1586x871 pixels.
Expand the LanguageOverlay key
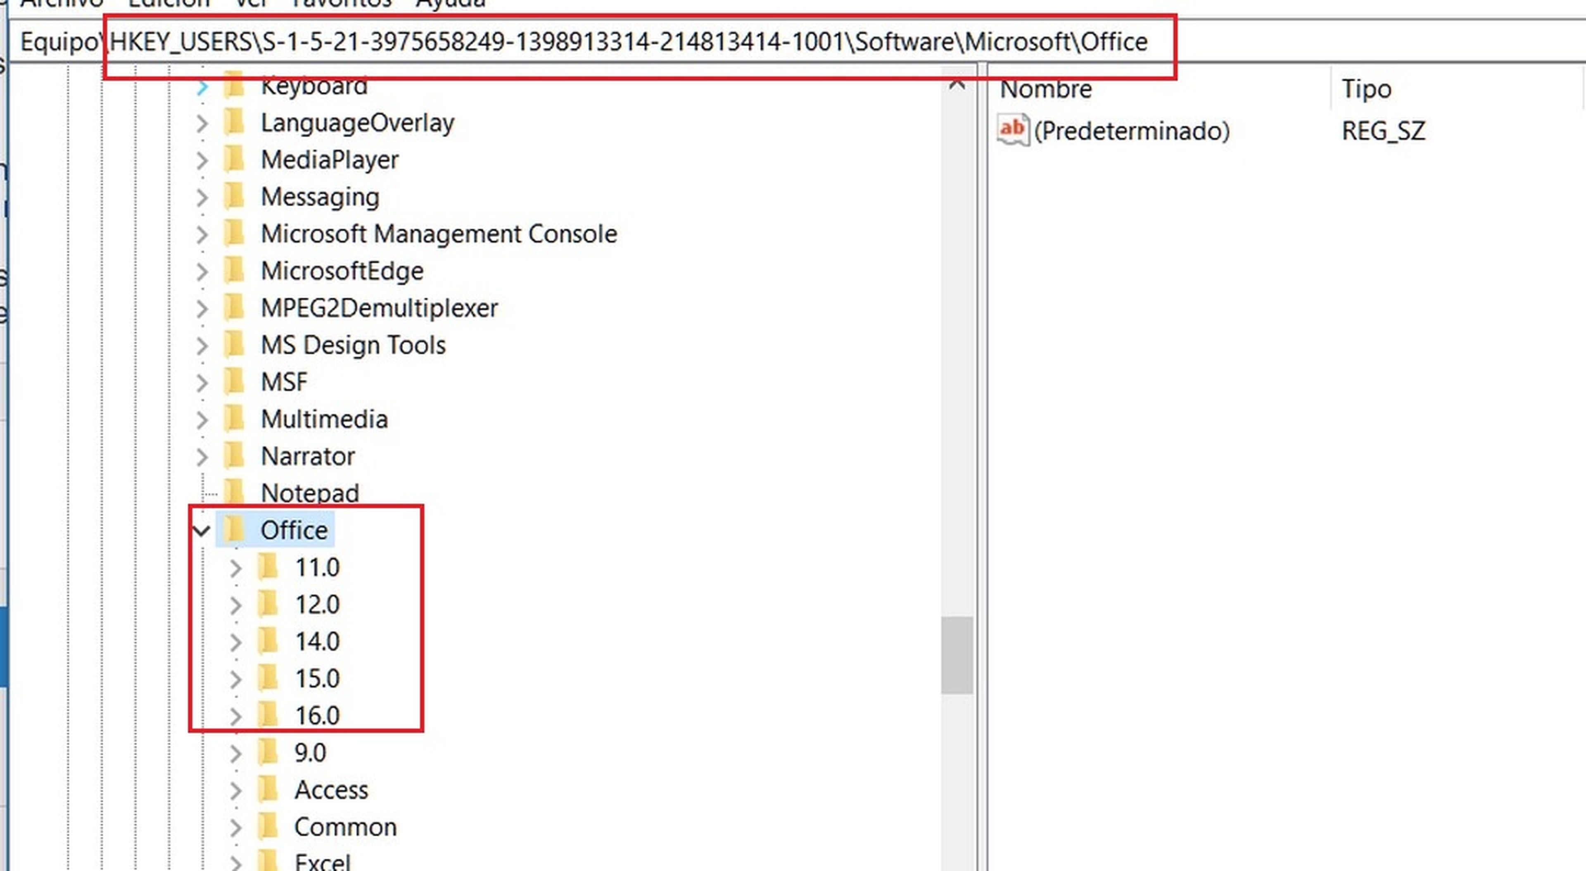tap(202, 124)
